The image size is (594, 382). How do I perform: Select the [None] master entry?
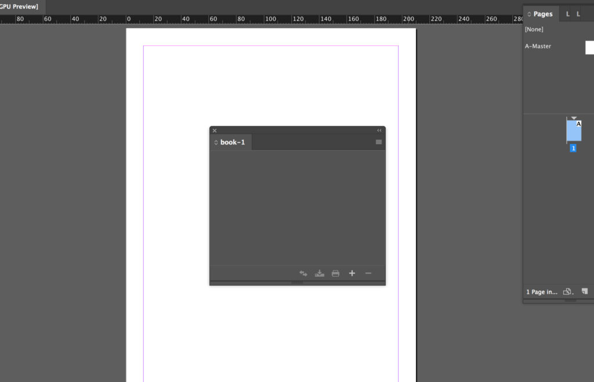coord(534,29)
